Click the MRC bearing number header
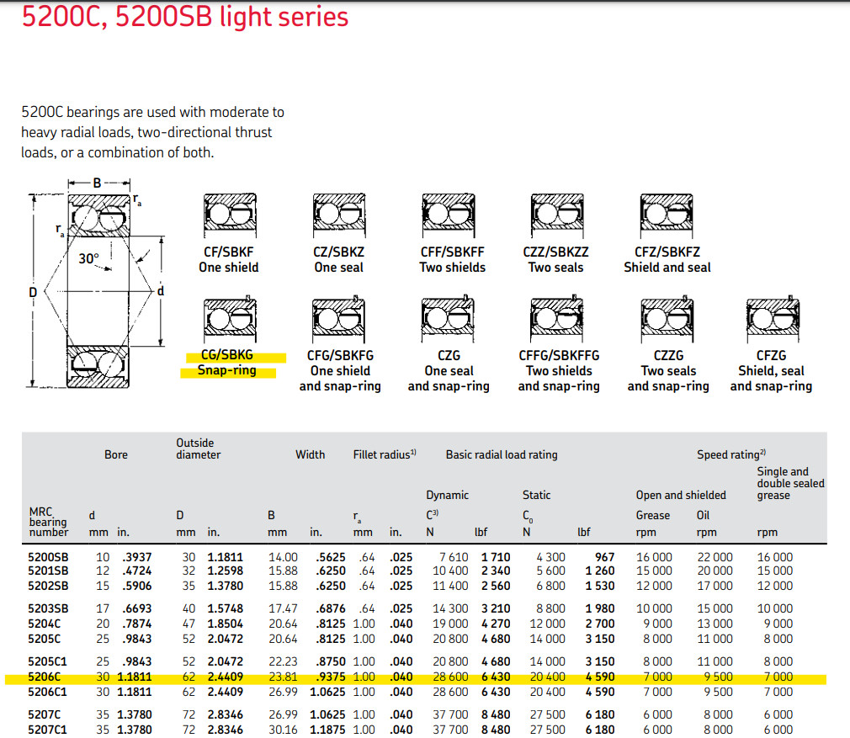This screenshot has height=738, width=850. pyautogui.click(x=49, y=522)
